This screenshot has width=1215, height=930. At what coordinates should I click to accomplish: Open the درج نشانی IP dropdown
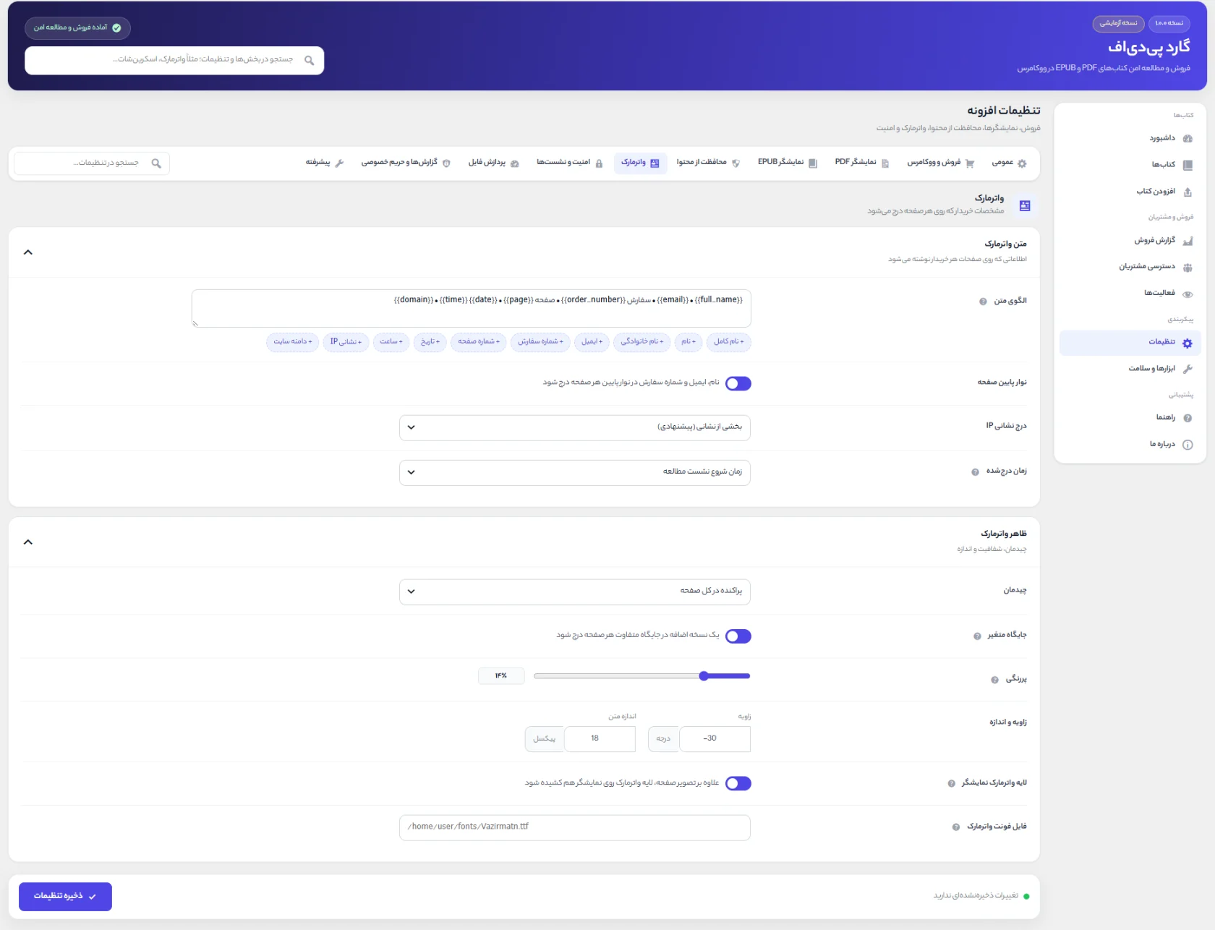tap(575, 427)
